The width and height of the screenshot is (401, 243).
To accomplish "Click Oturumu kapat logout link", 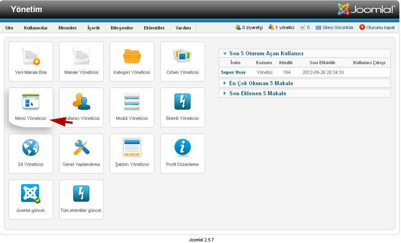I will click(x=380, y=27).
